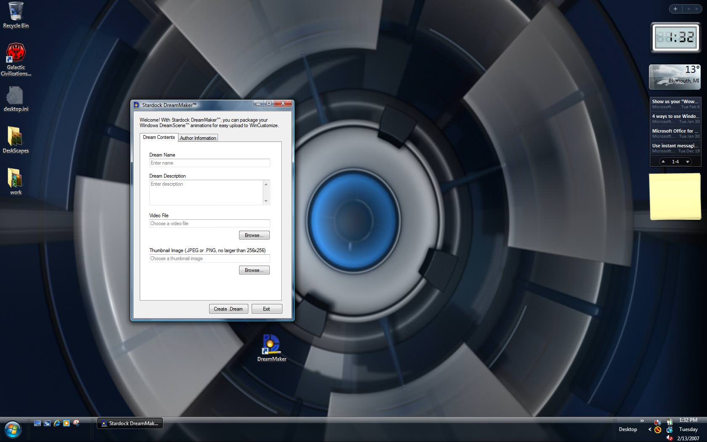Open the DeskScapes folder icon
The height and width of the screenshot is (442, 707).
[16, 140]
